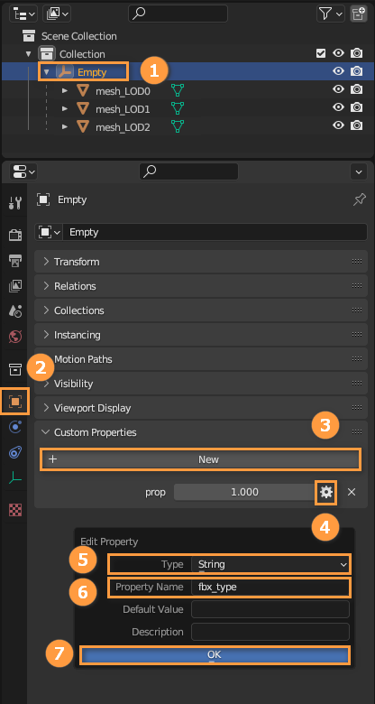Open the Physics properties tab
375x704 pixels.
click(x=15, y=427)
